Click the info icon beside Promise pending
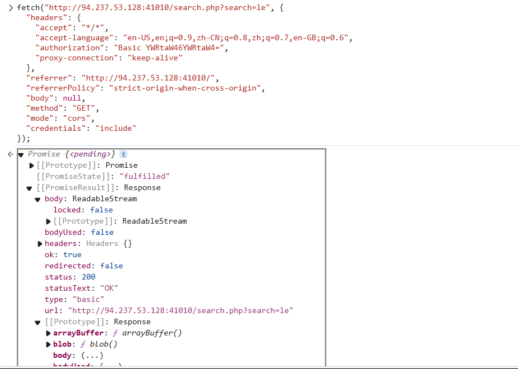Screen dimensions: 518x369 [x=123, y=154]
